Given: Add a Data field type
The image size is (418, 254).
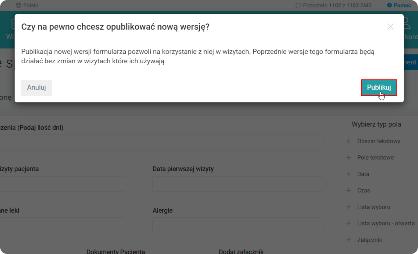Looking at the screenshot, I should (x=363, y=174).
